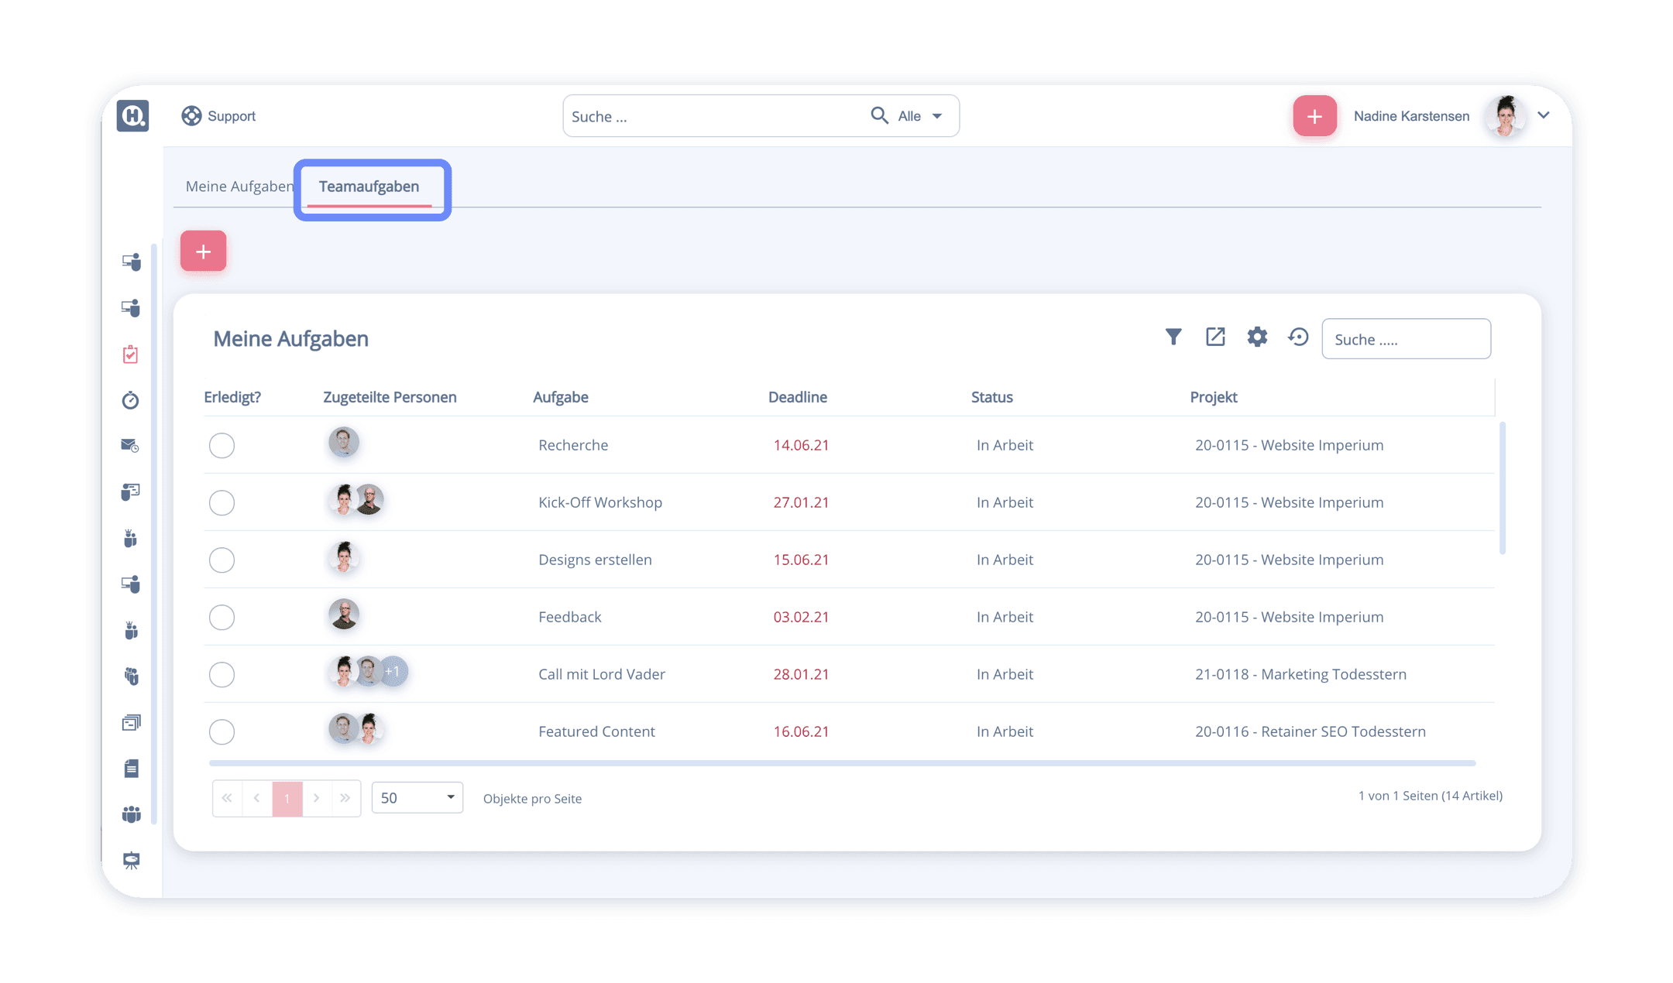Screen dimensions: 1673x983
Task: Click the Support lifebuoy icon
Action: point(191,116)
